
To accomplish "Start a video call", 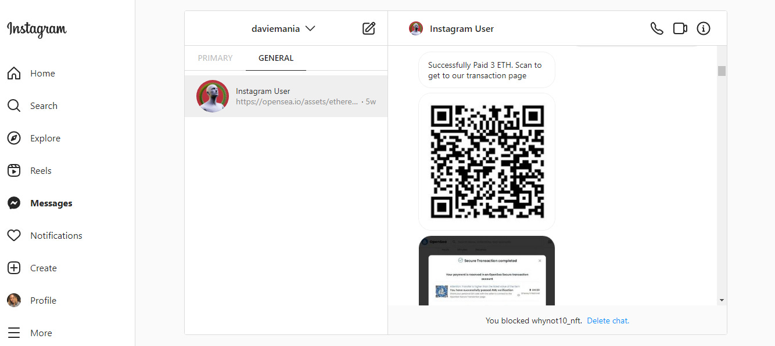I will point(680,28).
